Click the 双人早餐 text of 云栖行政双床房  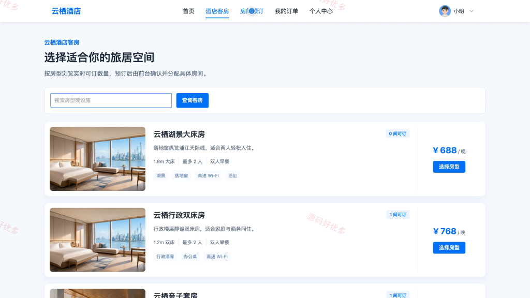tap(219, 243)
